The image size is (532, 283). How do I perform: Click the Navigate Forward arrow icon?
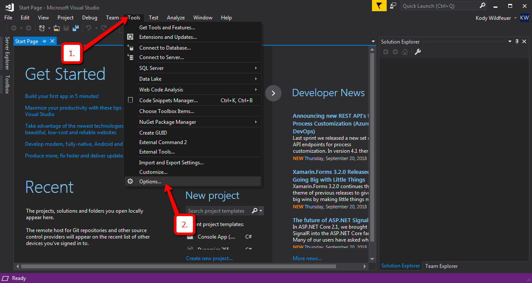pyautogui.click(x=28, y=27)
